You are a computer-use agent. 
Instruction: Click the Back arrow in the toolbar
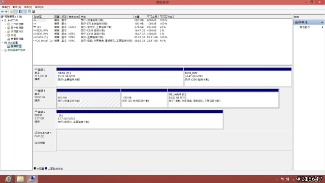(x=2, y=12)
